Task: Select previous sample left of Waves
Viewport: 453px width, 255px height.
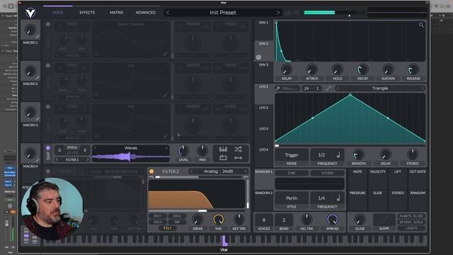Action: tap(96, 148)
